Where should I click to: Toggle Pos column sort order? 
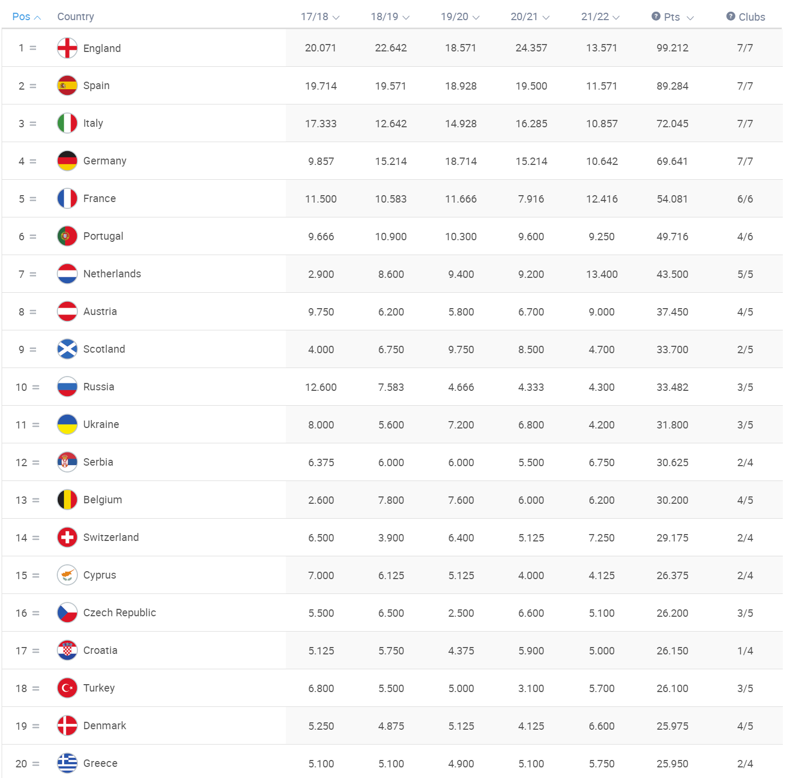point(26,17)
